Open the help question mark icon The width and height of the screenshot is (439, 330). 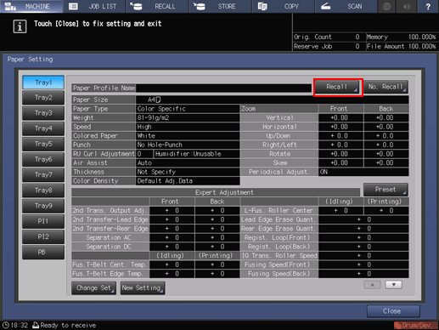pyautogui.click(x=428, y=6)
